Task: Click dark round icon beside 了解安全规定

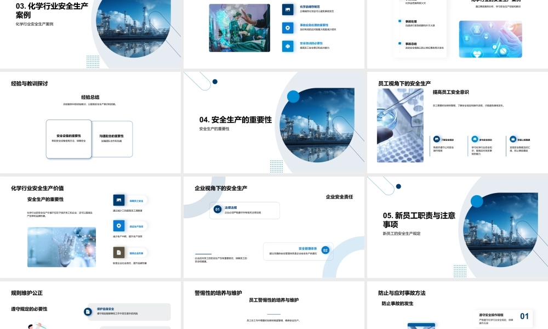Action: point(437,139)
